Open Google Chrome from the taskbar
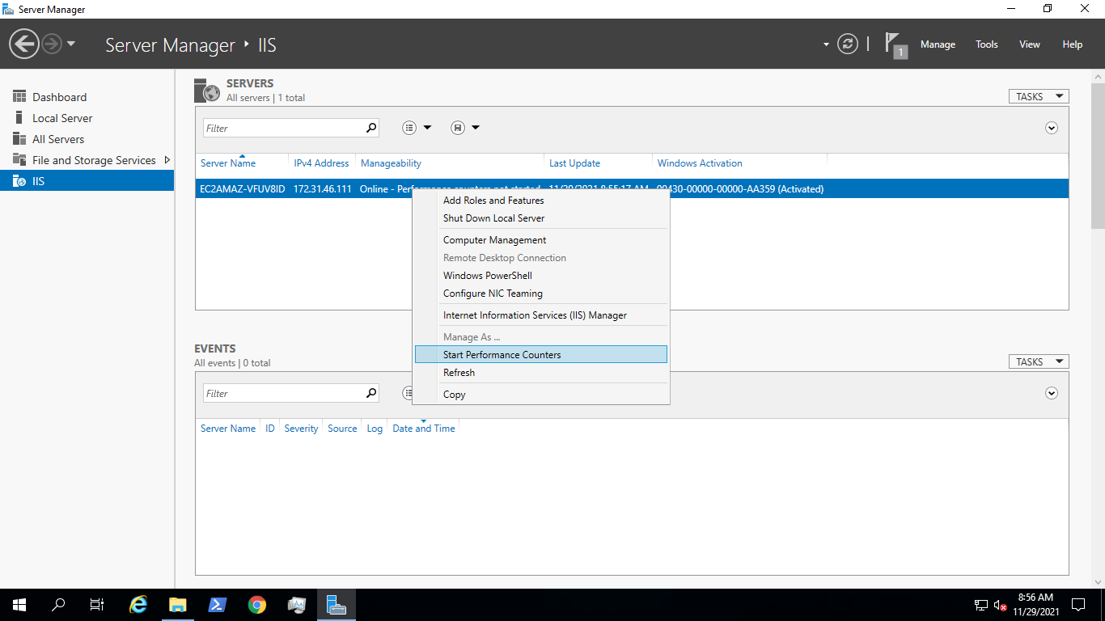The image size is (1105, 621). coord(256,604)
